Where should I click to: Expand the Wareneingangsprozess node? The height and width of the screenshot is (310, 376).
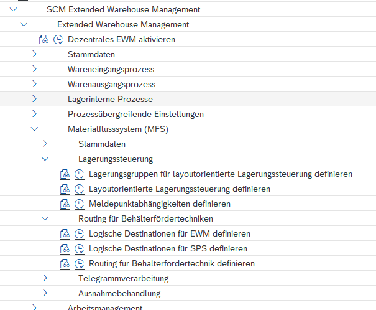pos(35,69)
